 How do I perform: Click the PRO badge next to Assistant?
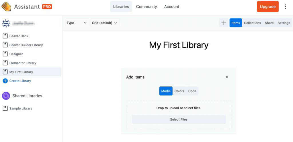pos(47,7)
